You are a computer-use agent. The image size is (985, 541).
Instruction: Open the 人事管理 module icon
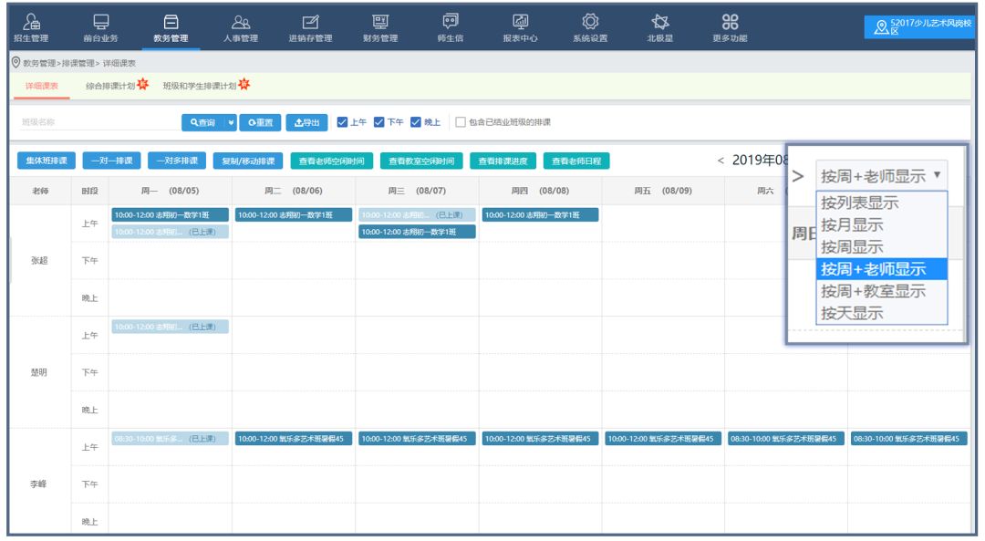coord(241,22)
